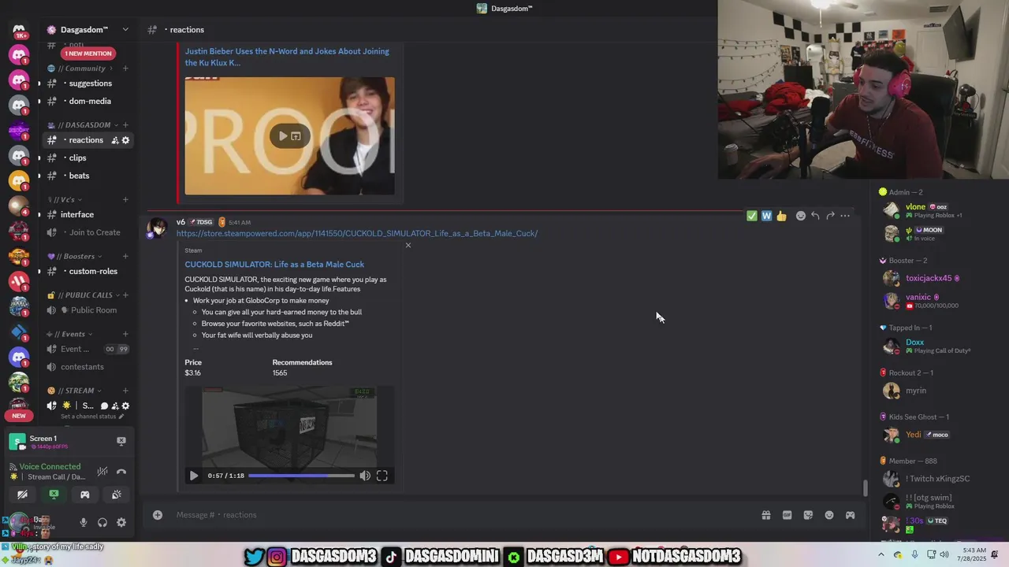The image size is (1009, 567).
Task: Focus the Message #reactions input field
Action: point(457,515)
